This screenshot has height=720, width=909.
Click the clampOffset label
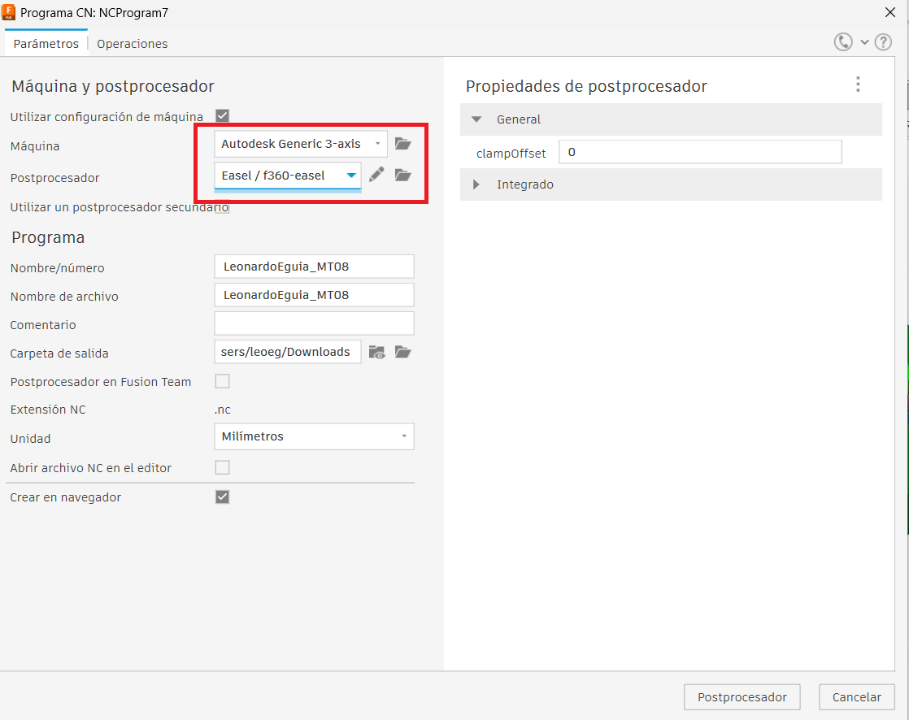[511, 154]
